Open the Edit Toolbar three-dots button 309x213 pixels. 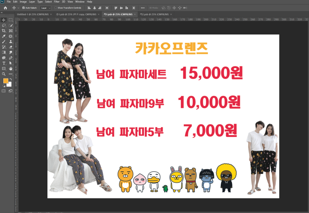pos(11,74)
